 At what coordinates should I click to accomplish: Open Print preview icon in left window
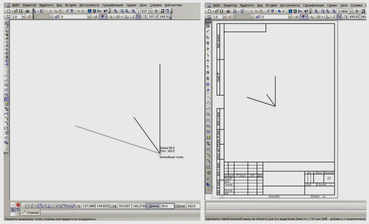point(34,11)
